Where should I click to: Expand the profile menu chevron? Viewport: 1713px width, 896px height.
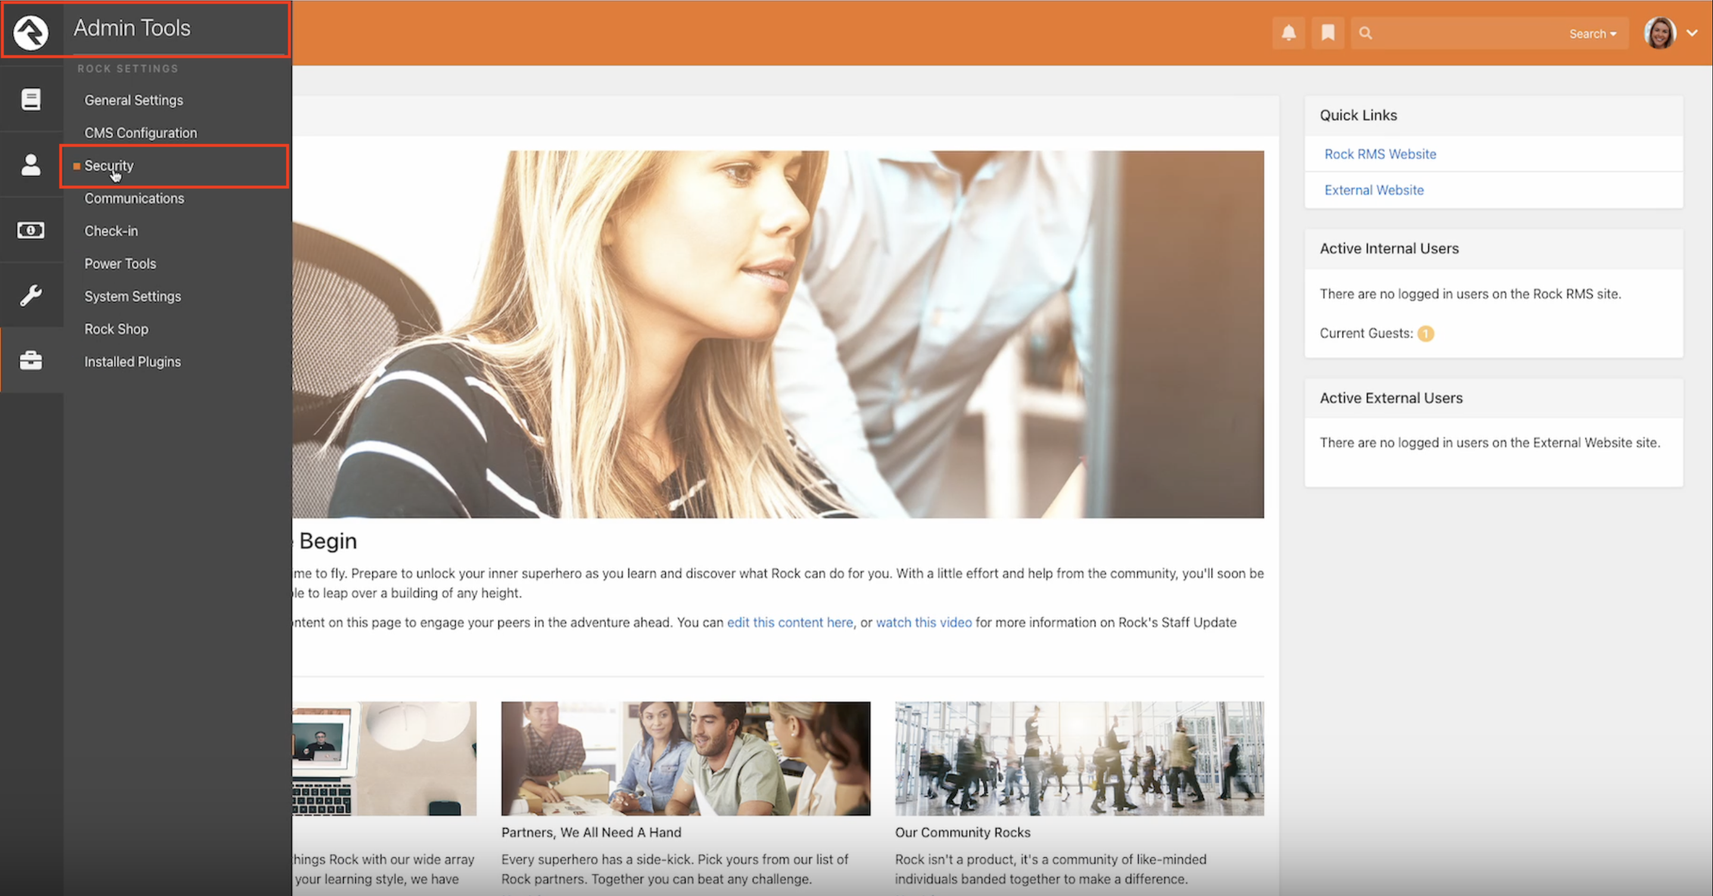click(1692, 33)
